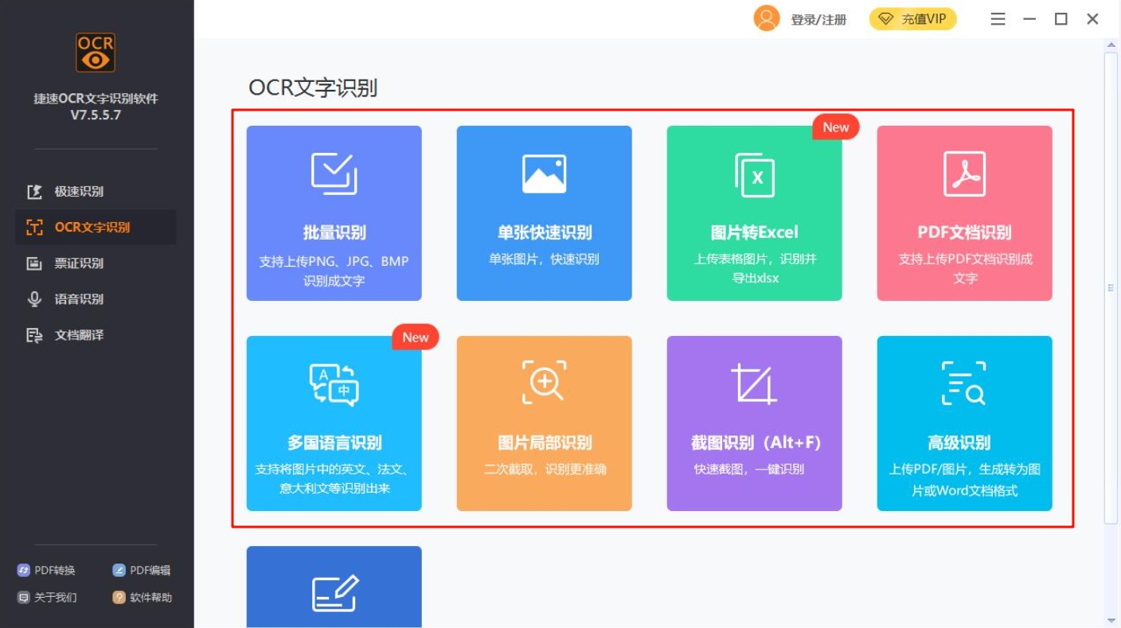Open the PDF文档识别 tile

[x=964, y=213]
